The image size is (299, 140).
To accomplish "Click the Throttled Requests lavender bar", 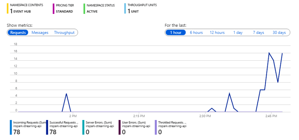I will [x=156, y=127].
